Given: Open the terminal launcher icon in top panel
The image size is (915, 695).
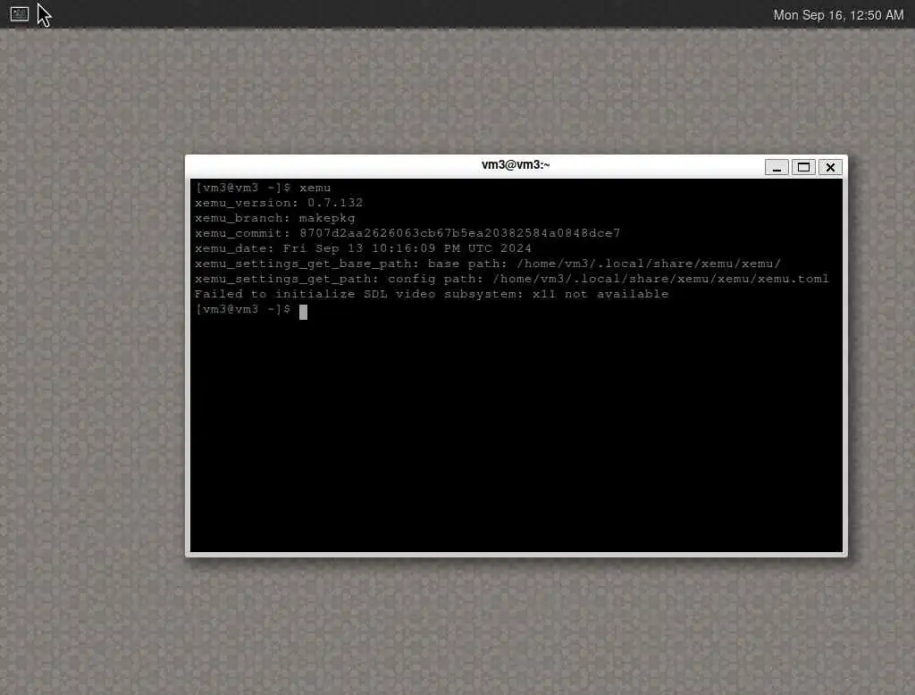Looking at the screenshot, I should [x=20, y=13].
